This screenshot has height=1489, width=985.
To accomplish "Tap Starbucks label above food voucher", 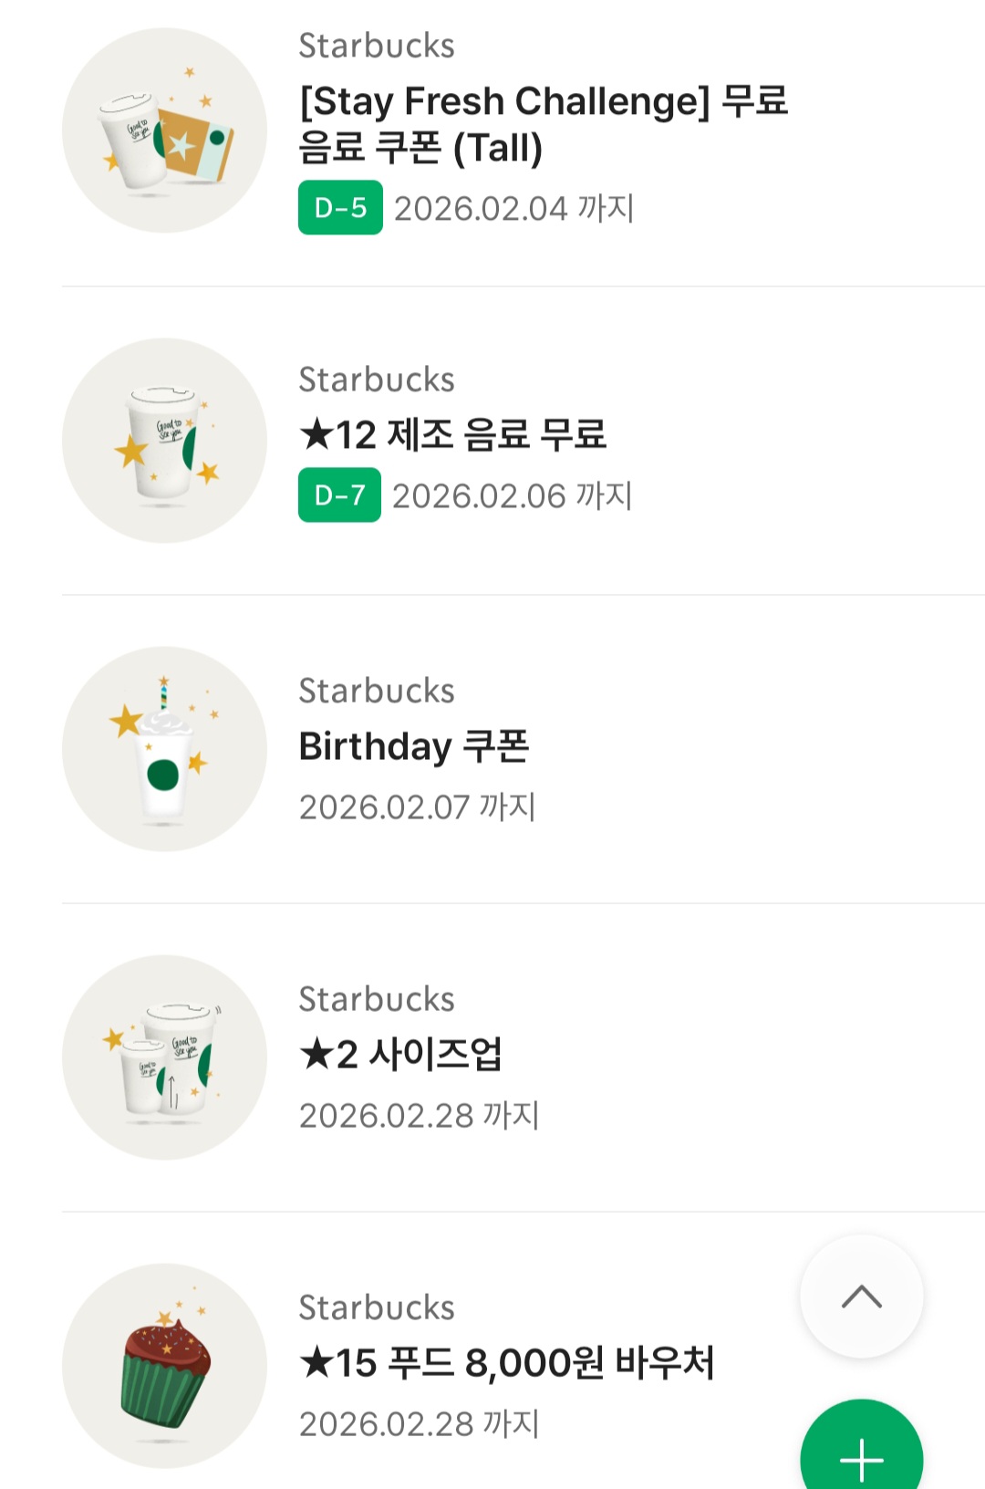I will (377, 1308).
